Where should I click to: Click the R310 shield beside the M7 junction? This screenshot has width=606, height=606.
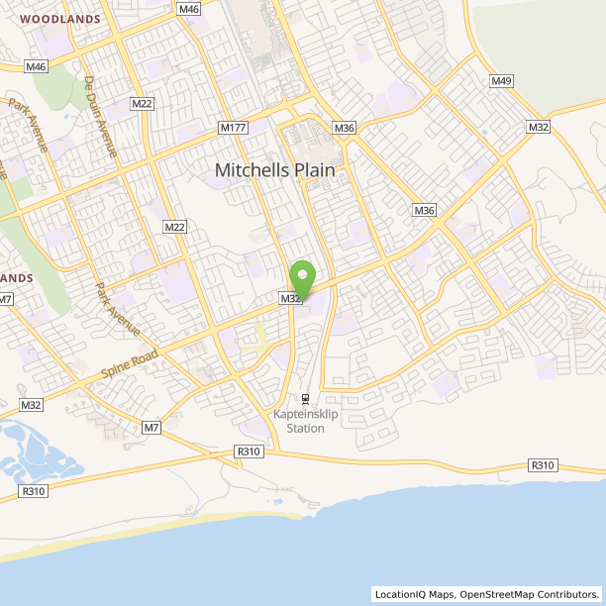tap(249, 452)
